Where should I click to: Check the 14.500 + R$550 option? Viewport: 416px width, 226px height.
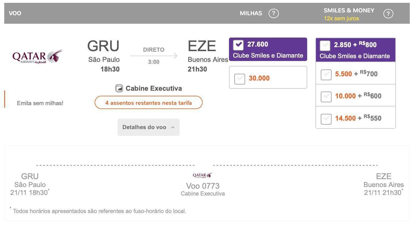pyautogui.click(x=326, y=119)
